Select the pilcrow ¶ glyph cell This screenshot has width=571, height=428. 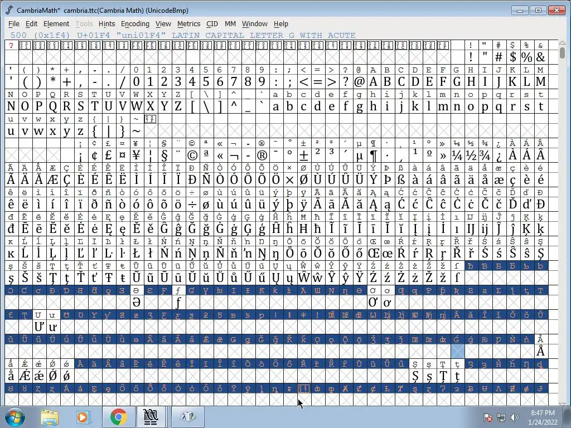[x=373, y=155]
